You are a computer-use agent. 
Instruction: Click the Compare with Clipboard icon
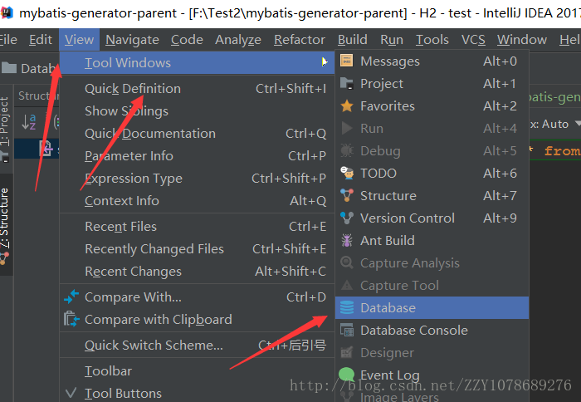pos(71,319)
